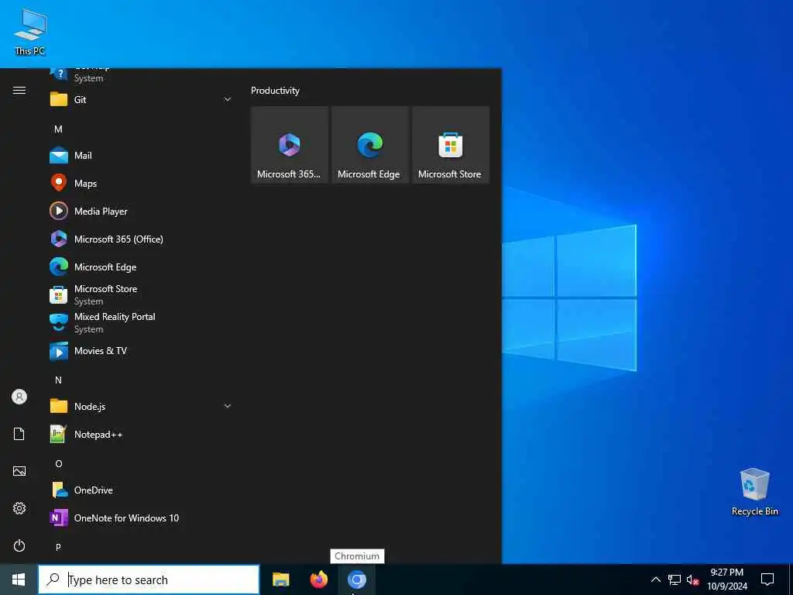Expand the Git folder chevron
The height and width of the screenshot is (595, 793).
click(x=228, y=100)
